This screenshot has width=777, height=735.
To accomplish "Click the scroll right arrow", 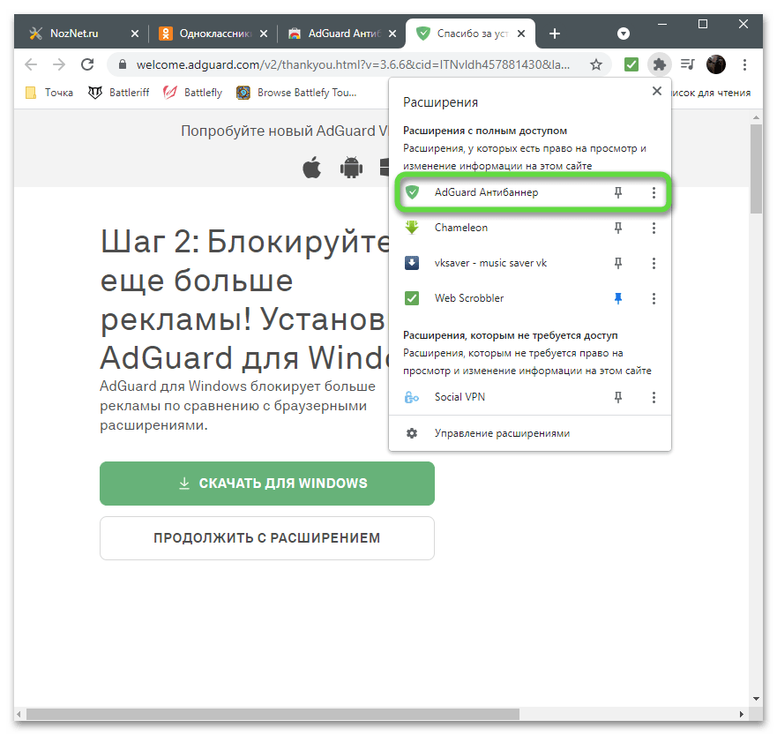I will 742,714.
